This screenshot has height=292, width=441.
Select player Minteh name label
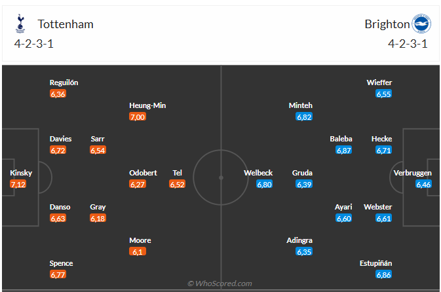(301, 105)
